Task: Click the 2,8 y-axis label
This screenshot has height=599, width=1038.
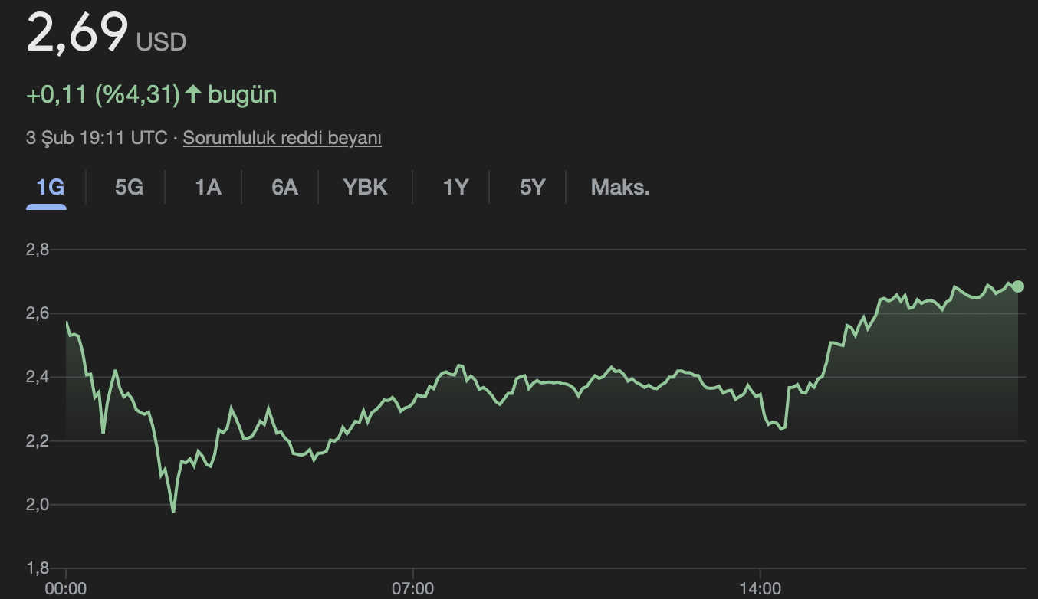Action: pos(38,249)
